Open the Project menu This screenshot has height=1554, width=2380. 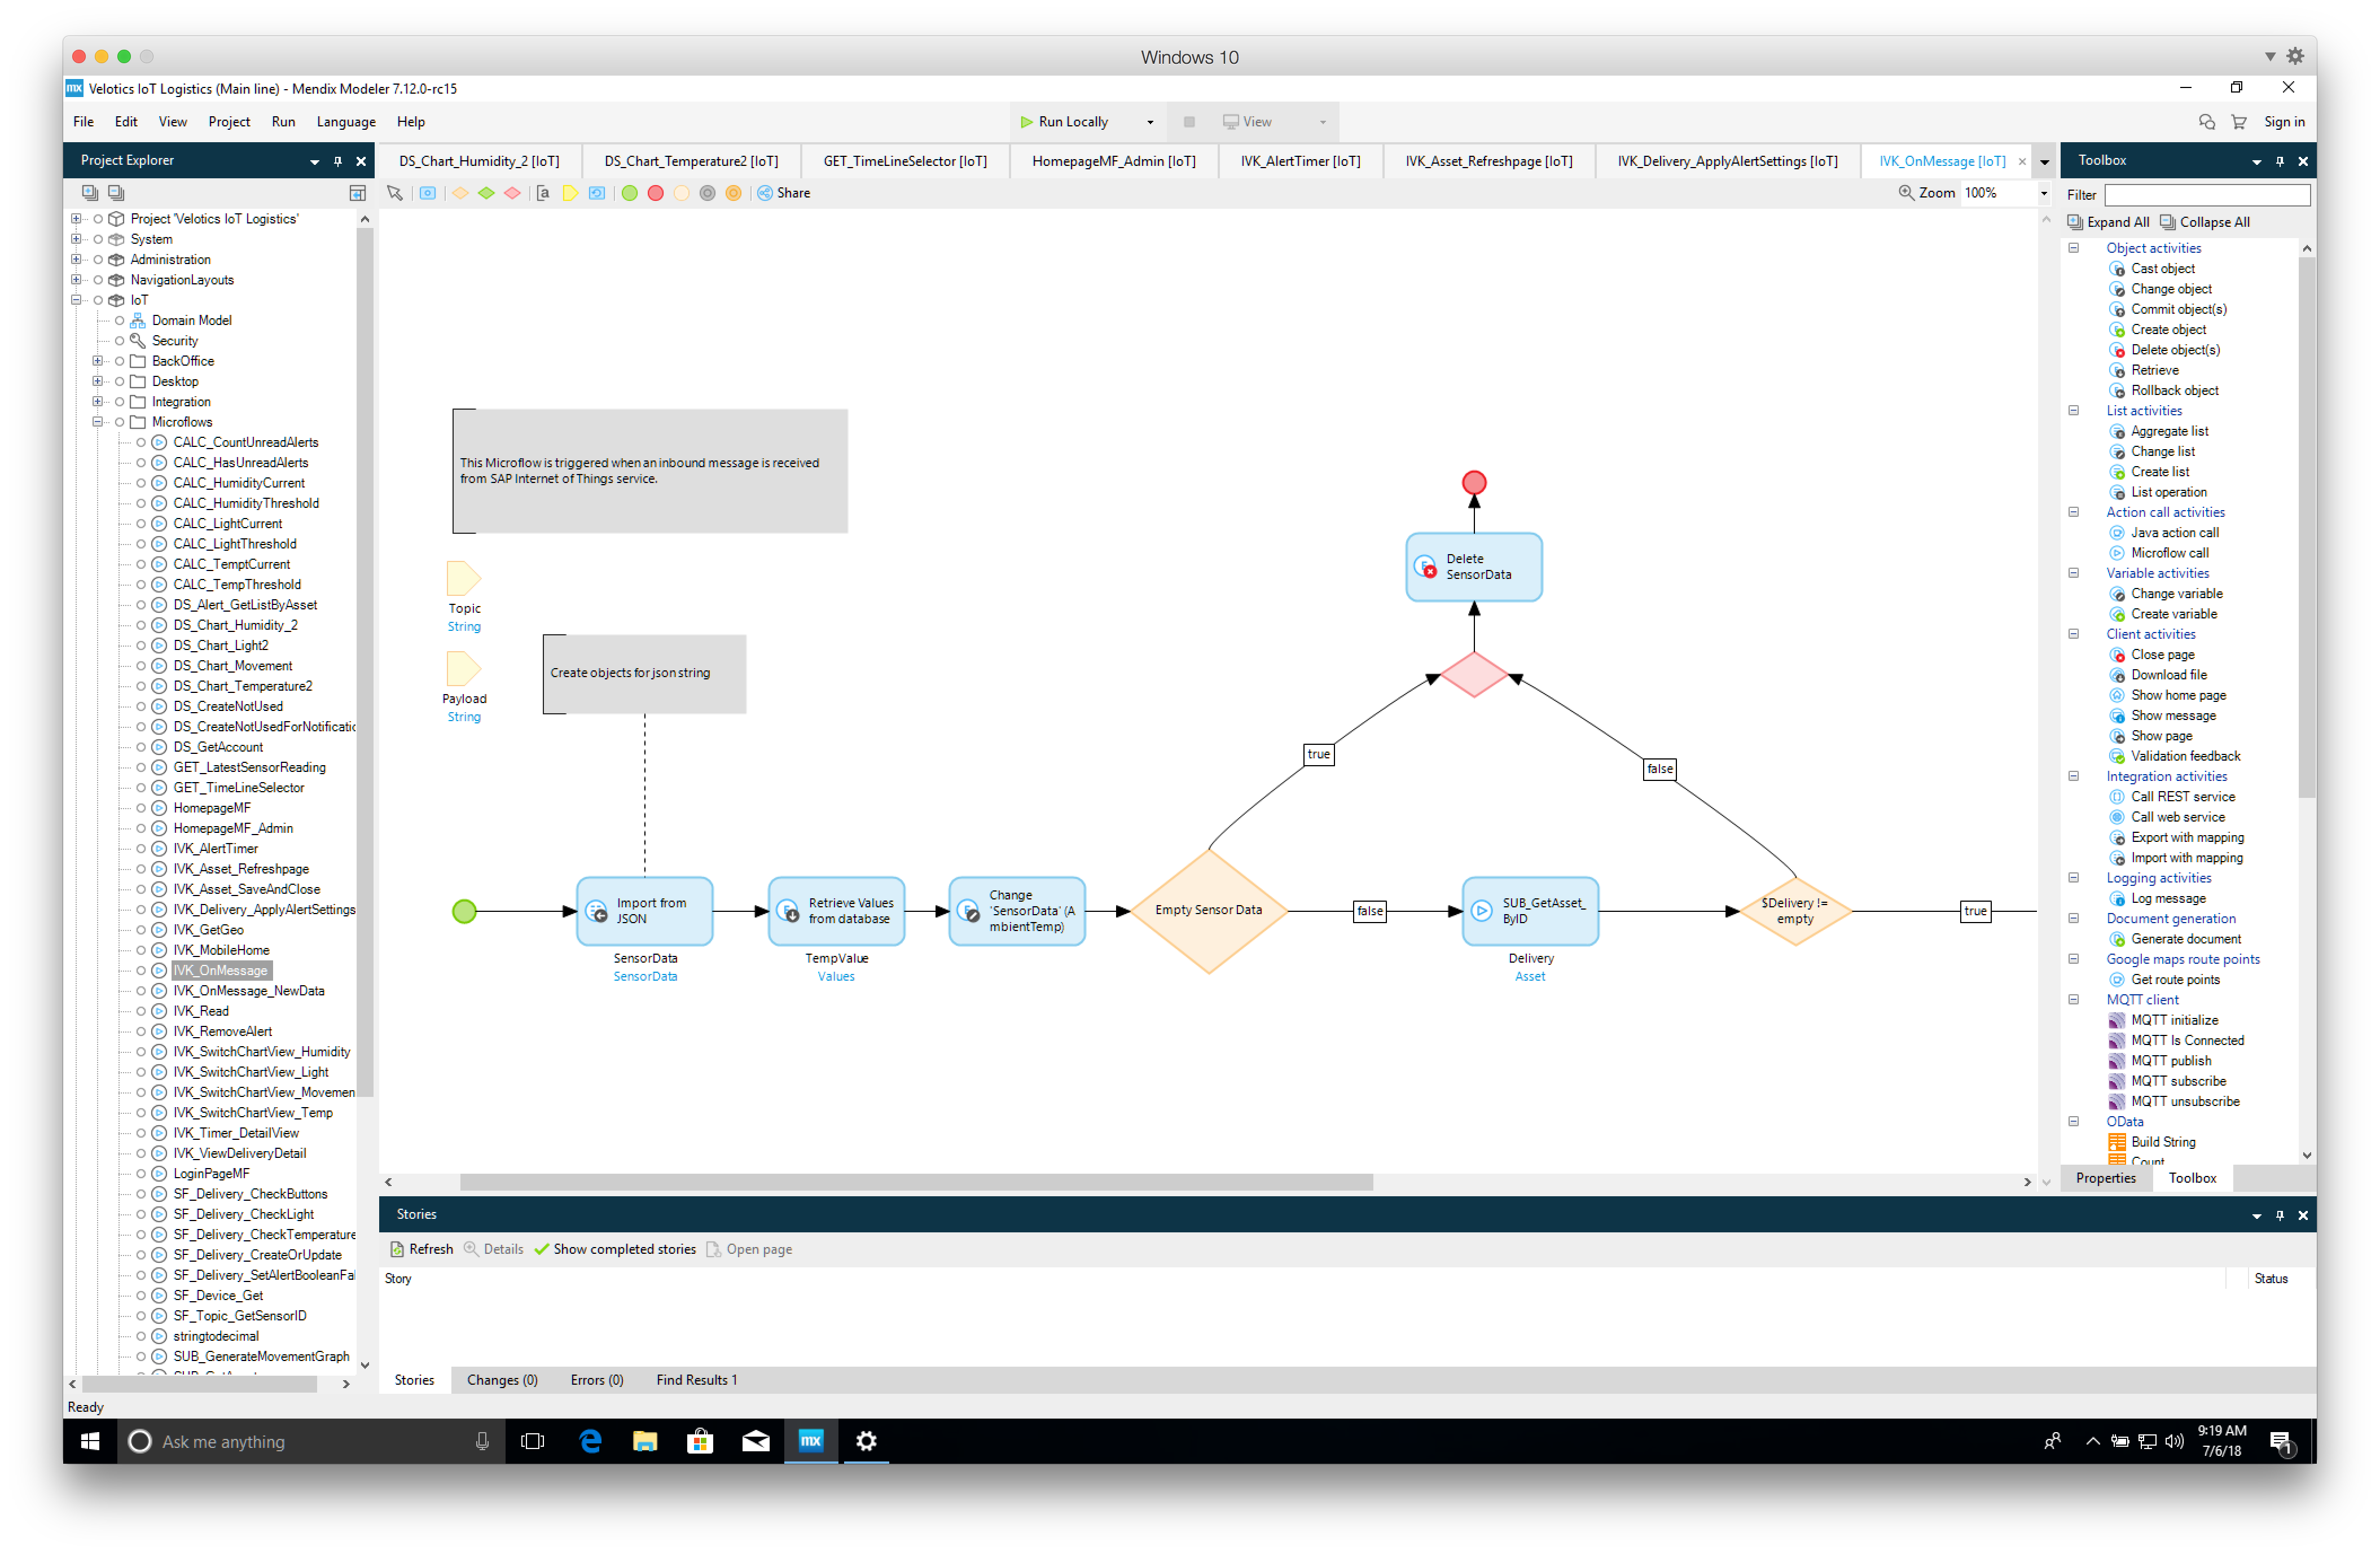[229, 122]
